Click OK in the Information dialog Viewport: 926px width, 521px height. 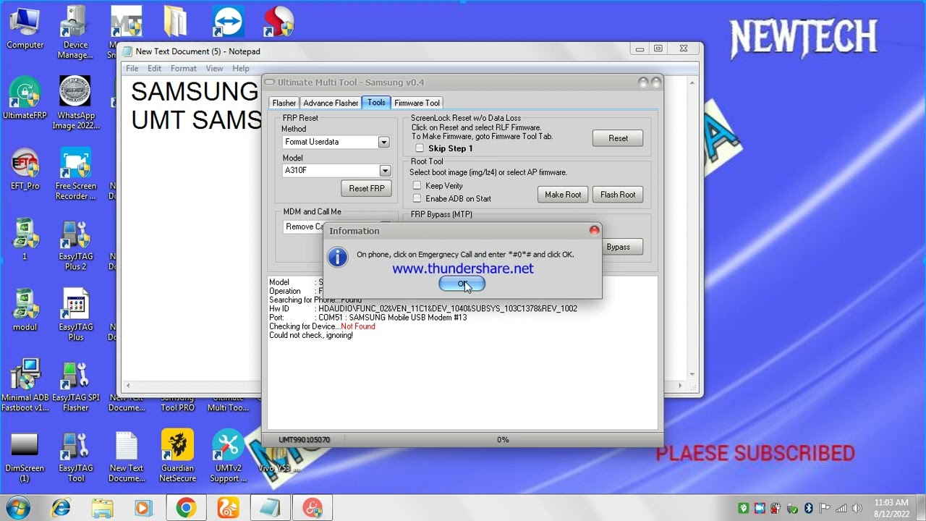point(462,284)
